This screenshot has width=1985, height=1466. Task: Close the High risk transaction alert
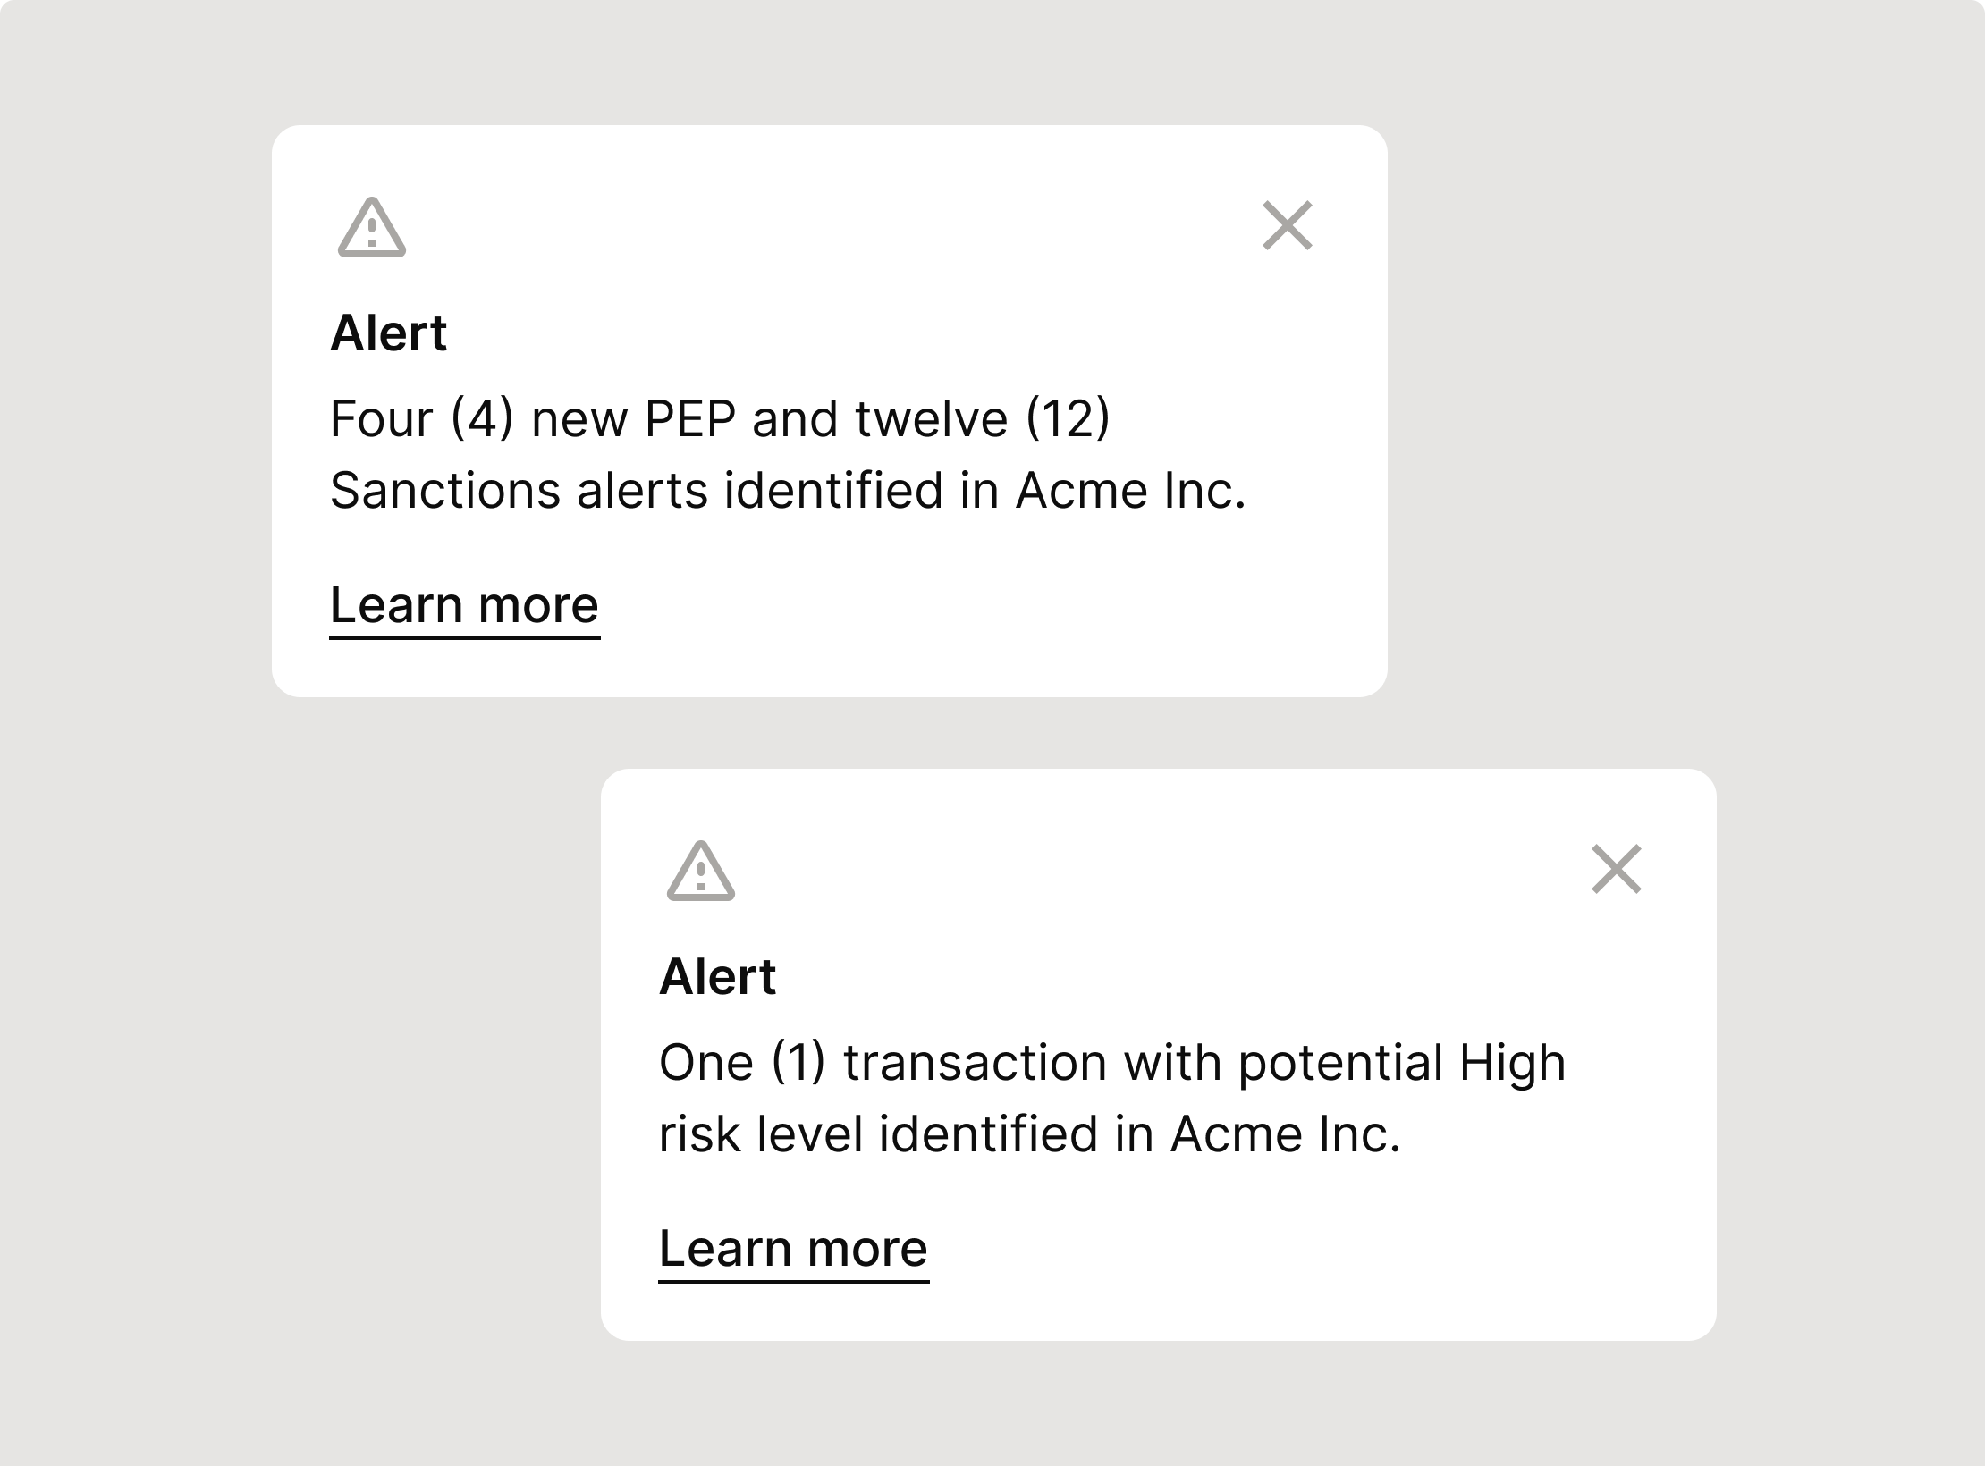coord(1617,869)
